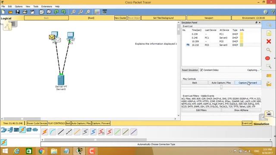Open Chrome from the Windows taskbar
Image resolution: width=276 pixels, height=155 pixels.
click(x=41, y=151)
